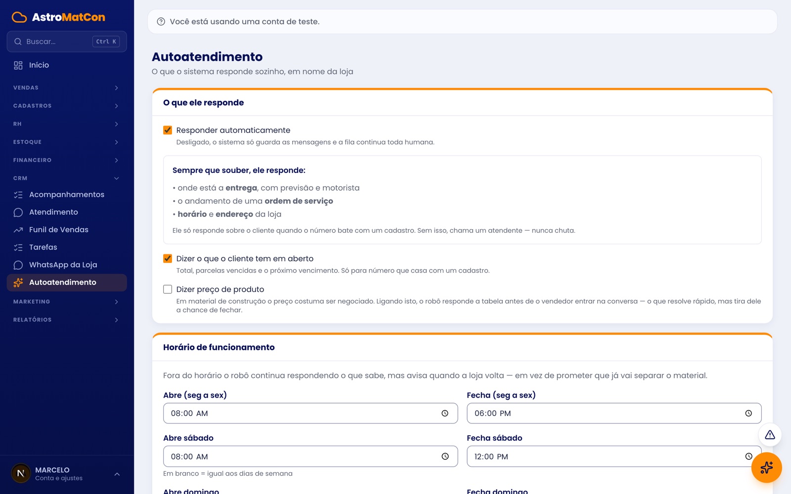Open Acompanhamentos page
791x494 pixels.
(67, 195)
